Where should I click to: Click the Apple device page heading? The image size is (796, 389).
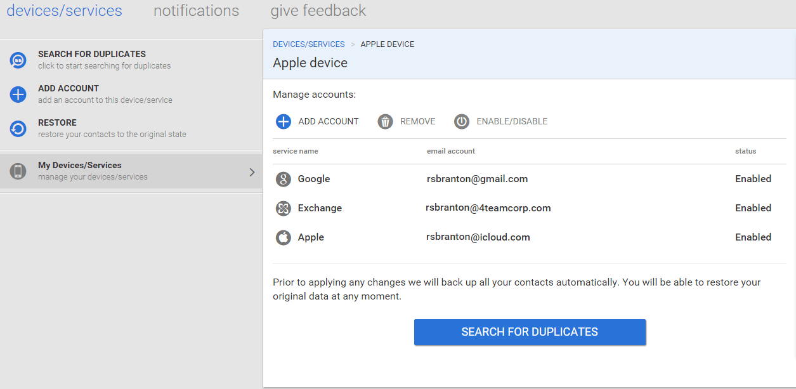[310, 63]
